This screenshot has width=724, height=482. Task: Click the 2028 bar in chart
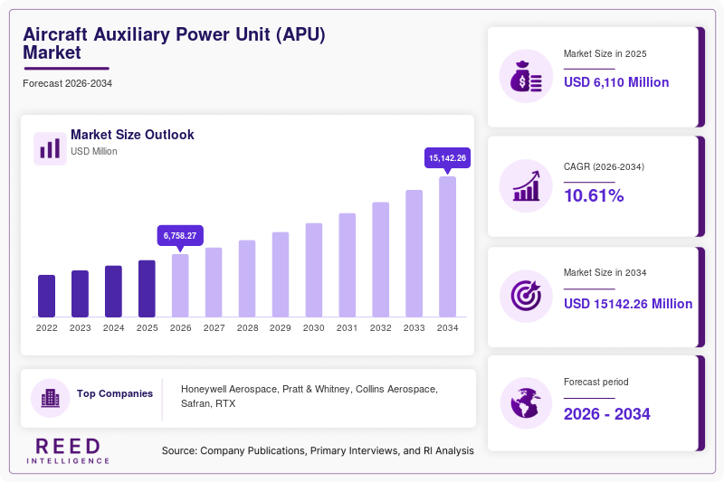coord(247,279)
